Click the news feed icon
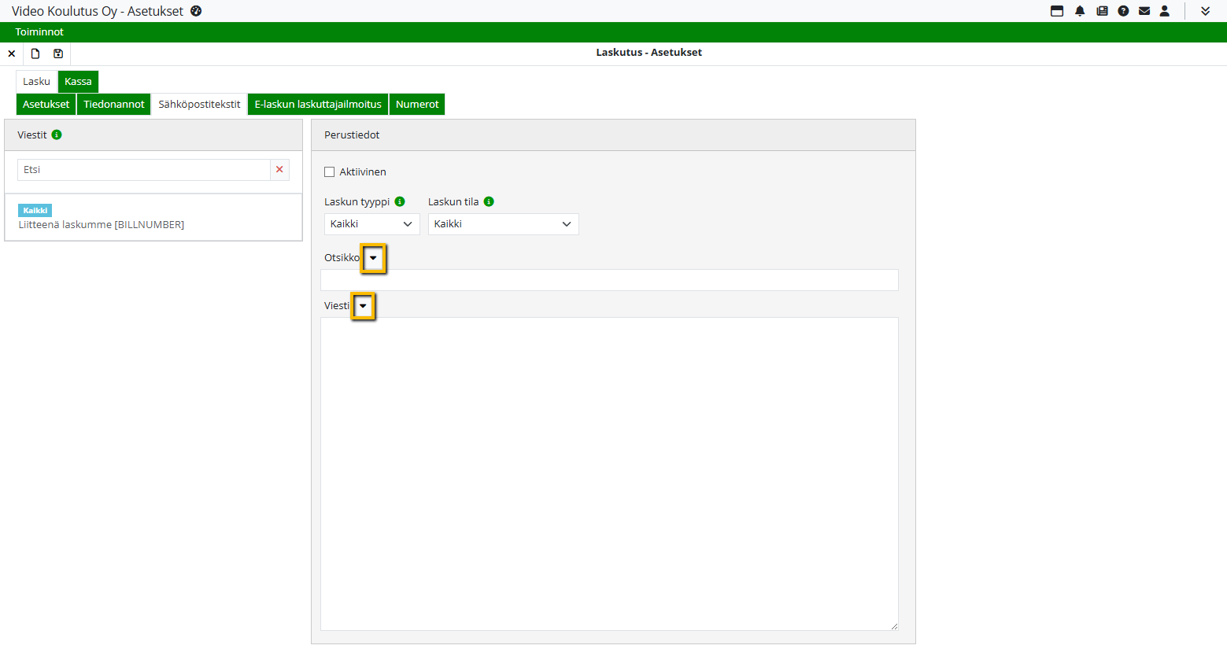The height and width of the screenshot is (660, 1227). (1102, 11)
